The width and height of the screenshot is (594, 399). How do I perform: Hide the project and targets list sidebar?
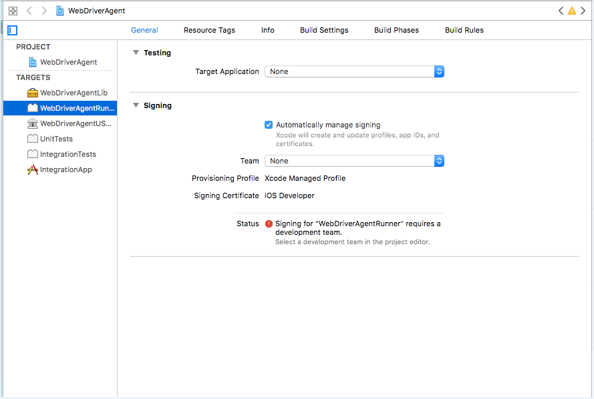(x=13, y=30)
